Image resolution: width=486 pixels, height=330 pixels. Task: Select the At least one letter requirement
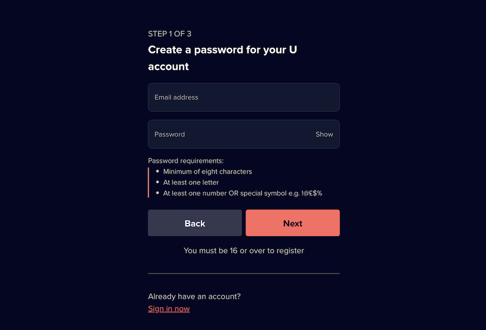point(191,183)
